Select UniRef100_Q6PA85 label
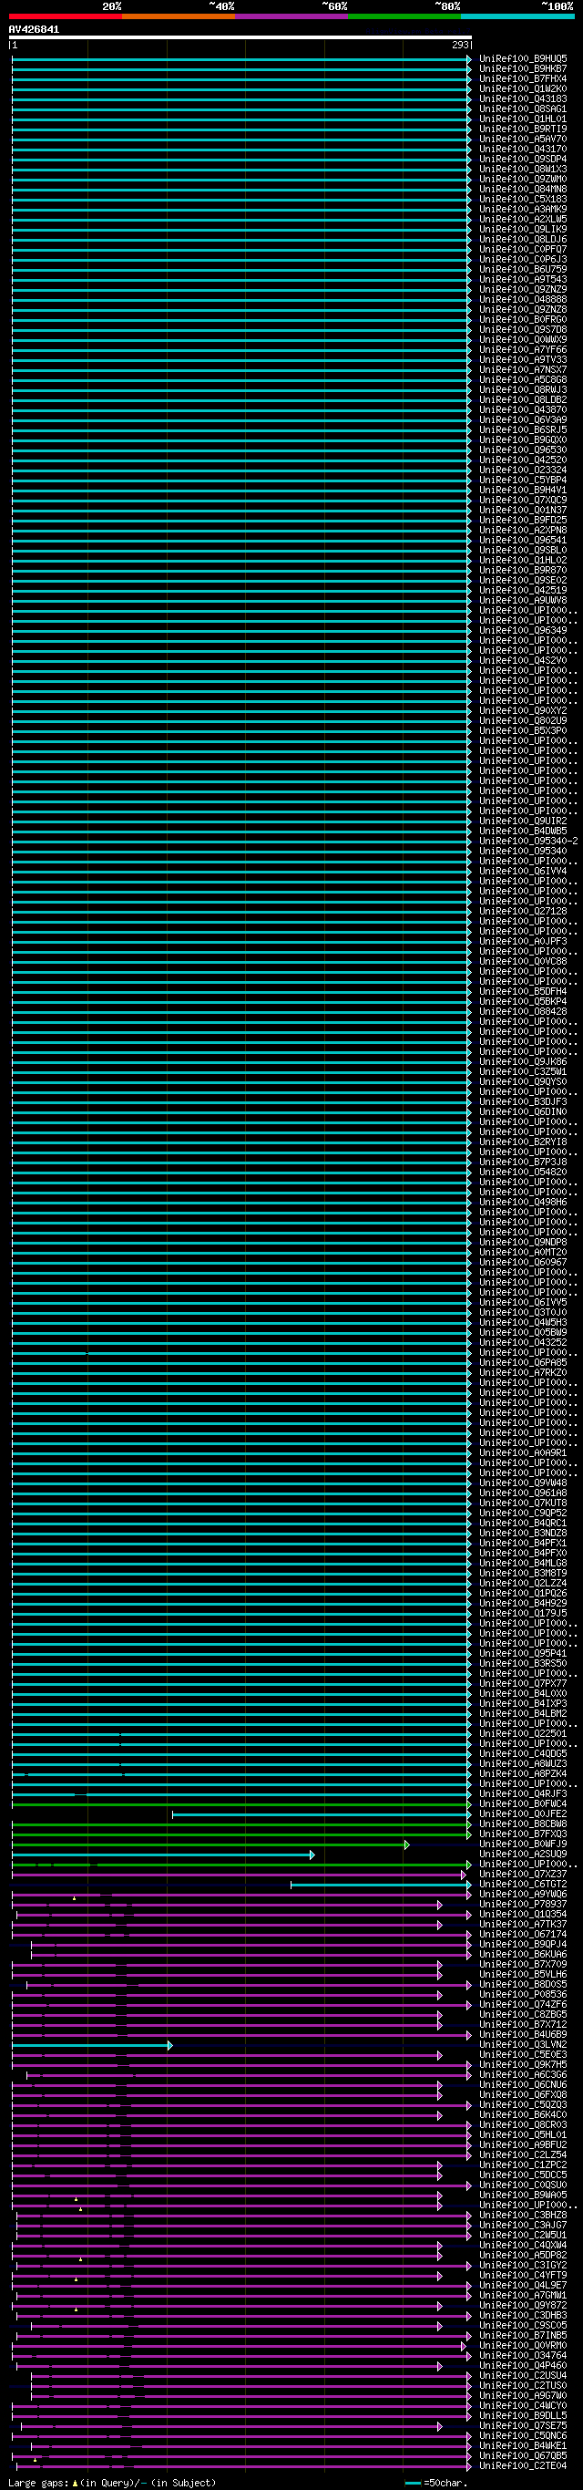The height and width of the screenshot is (2490, 583). point(523,1363)
